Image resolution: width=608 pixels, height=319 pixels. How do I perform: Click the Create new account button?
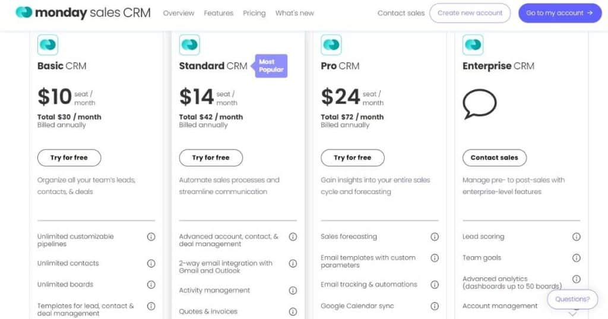tap(470, 13)
